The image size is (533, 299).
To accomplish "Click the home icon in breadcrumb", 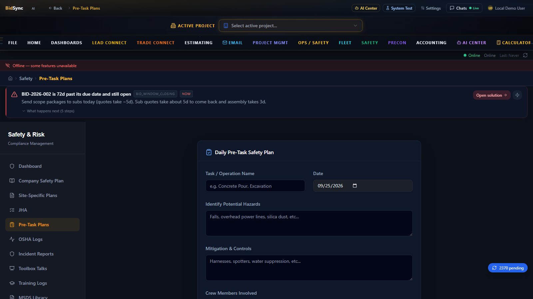I will pyautogui.click(x=10, y=78).
